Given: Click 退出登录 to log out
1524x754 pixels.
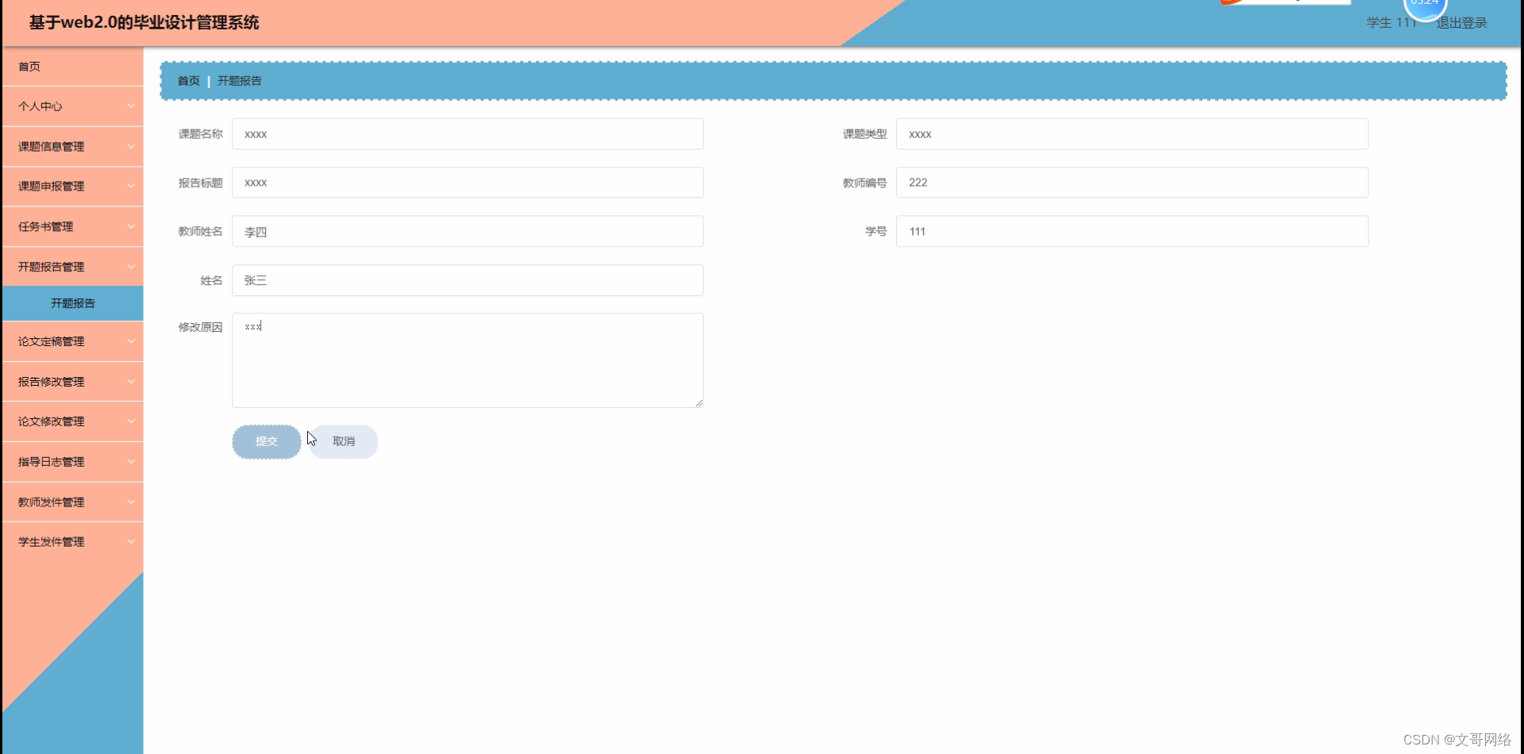Looking at the screenshot, I should point(1461,22).
